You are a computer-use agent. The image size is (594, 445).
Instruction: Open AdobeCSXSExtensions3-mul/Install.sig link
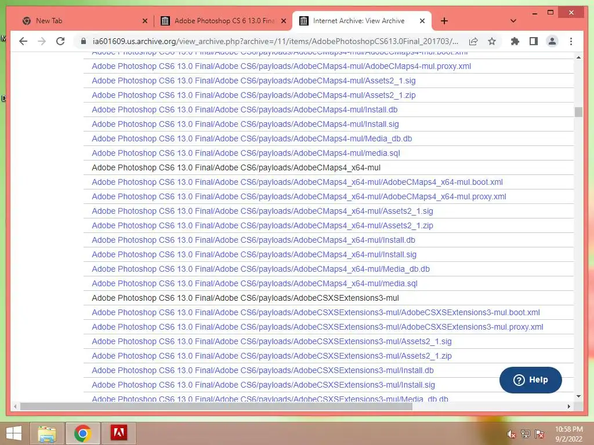point(263,385)
